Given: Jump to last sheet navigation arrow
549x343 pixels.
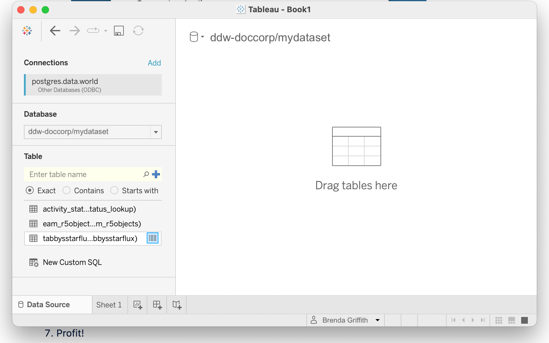Looking at the screenshot, I should pos(483,320).
